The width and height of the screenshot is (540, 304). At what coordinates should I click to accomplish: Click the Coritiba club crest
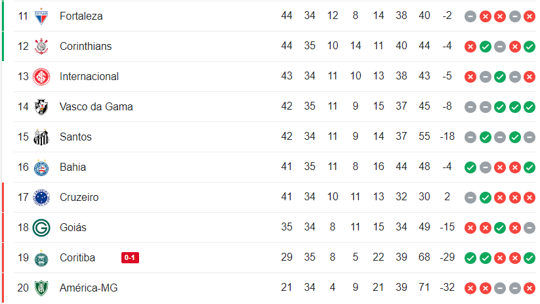(x=41, y=257)
